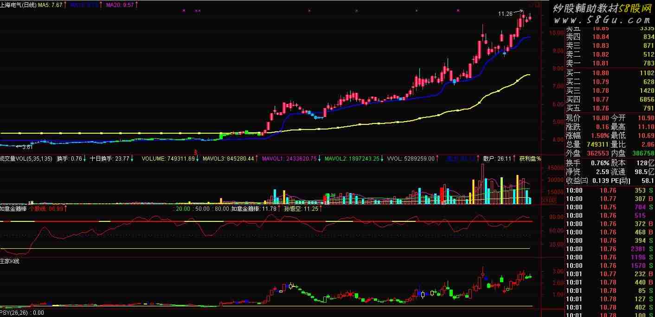
Task: Click the 涨跌 value 0.16
Action: (x=602, y=127)
